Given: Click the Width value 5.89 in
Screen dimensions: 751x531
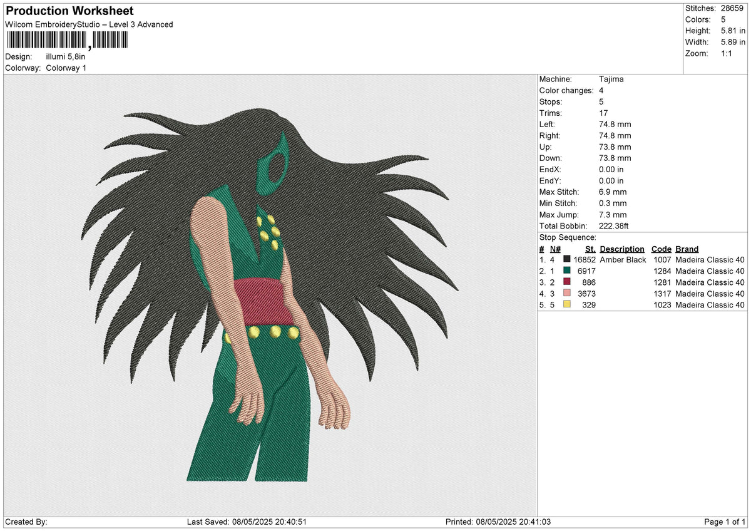Looking at the screenshot, I should pyautogui.click(x=733, y=42).
